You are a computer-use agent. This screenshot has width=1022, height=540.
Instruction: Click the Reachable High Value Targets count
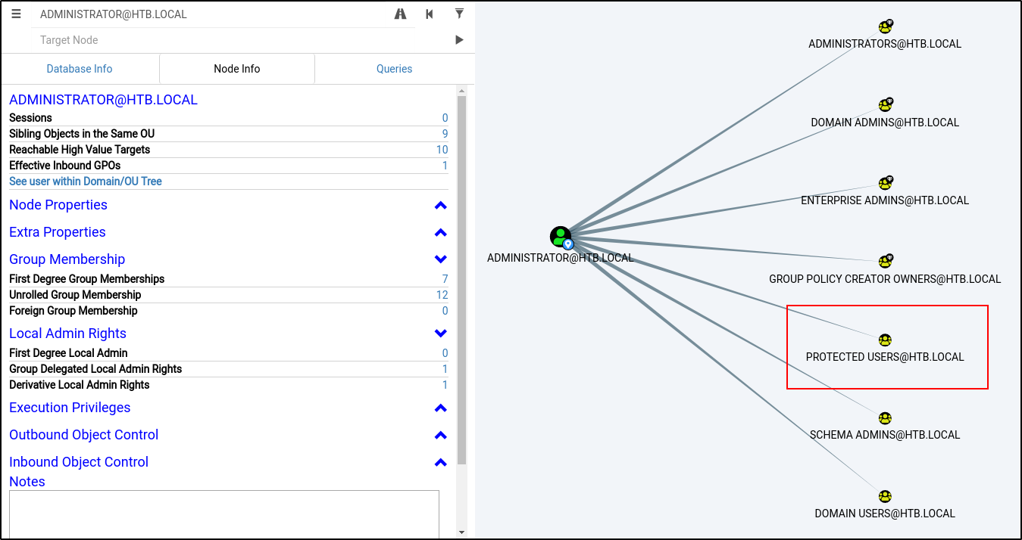coord(442,150)
